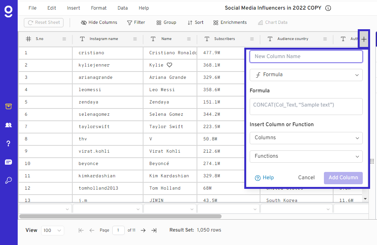Click the Giga Sheets logo top-left

point(8,11)
